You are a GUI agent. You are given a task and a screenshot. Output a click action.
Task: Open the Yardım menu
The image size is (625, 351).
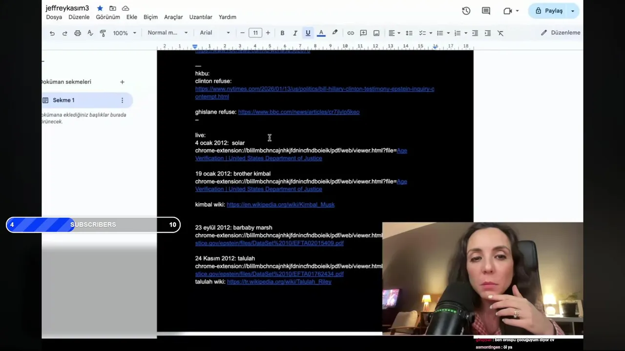click(x=228, y=17)
